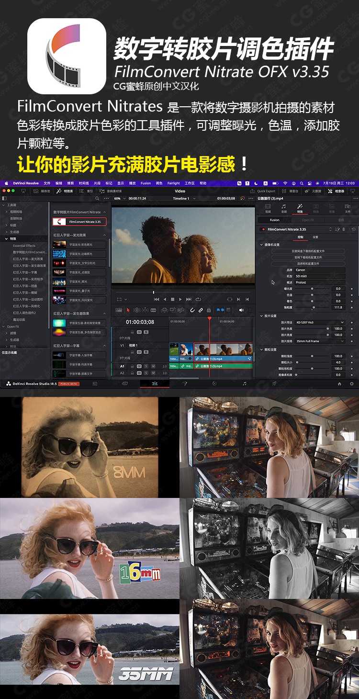Expand the Open FX tree node

coord(3,327)
